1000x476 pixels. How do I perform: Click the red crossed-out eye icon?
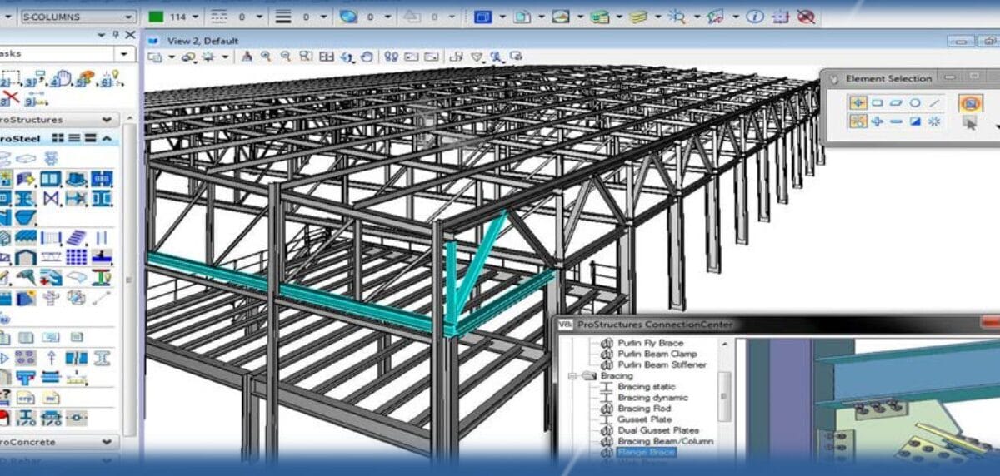pos(805,17)
